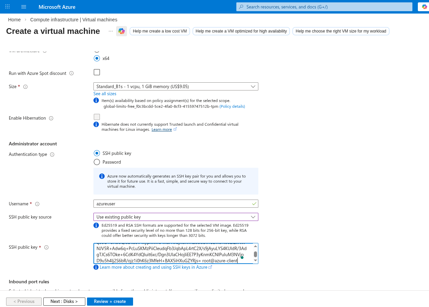Click the info icon next to Size

[25, 87]
